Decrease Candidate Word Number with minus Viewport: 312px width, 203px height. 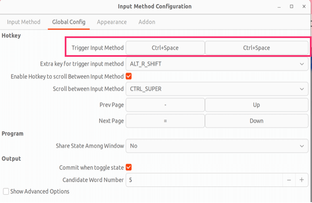(x=289, y=180)
